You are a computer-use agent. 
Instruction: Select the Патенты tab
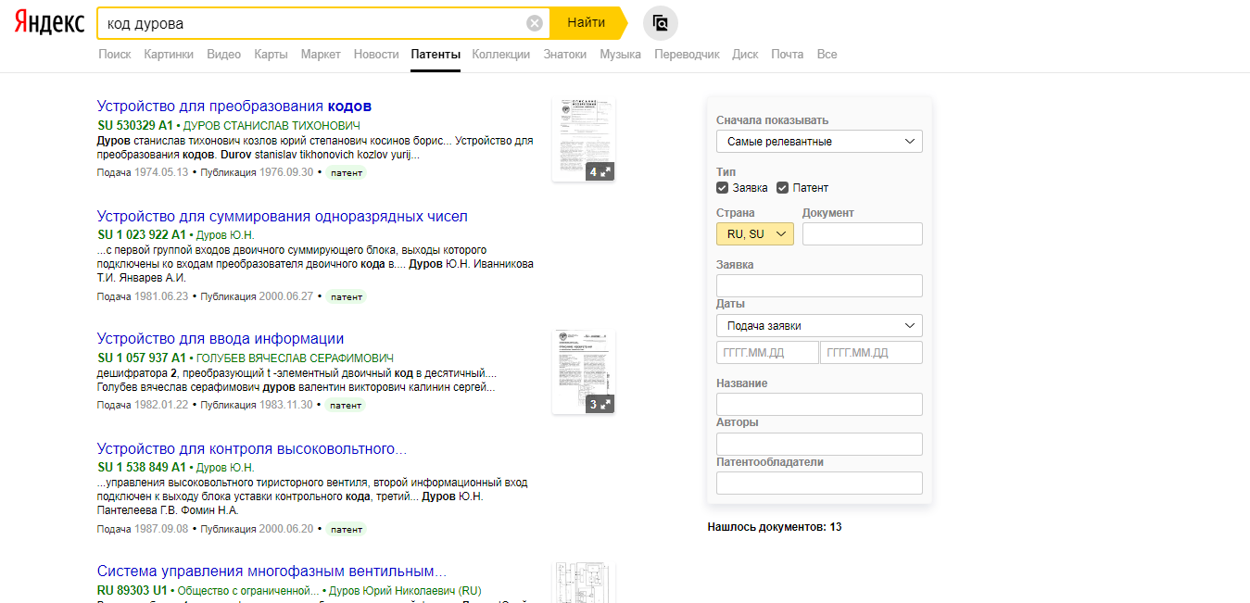tap(436, 55)
